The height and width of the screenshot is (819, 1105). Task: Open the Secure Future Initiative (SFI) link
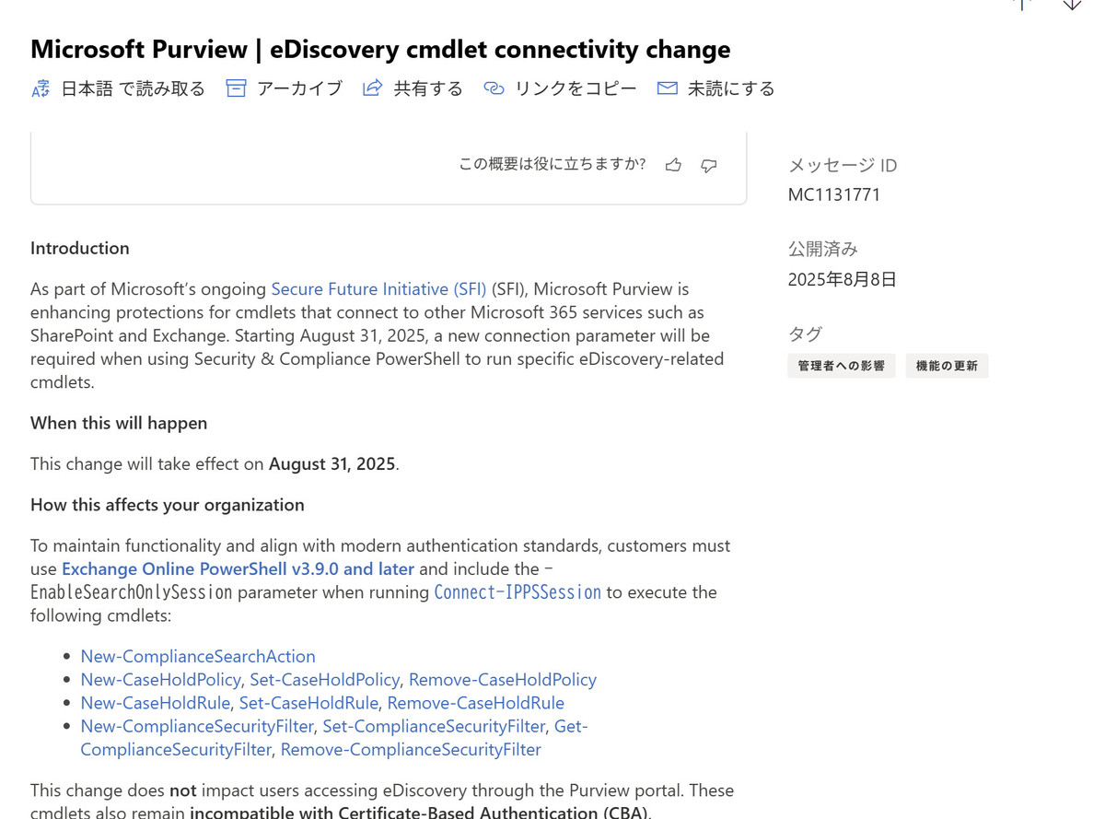[x=378, y=289]
